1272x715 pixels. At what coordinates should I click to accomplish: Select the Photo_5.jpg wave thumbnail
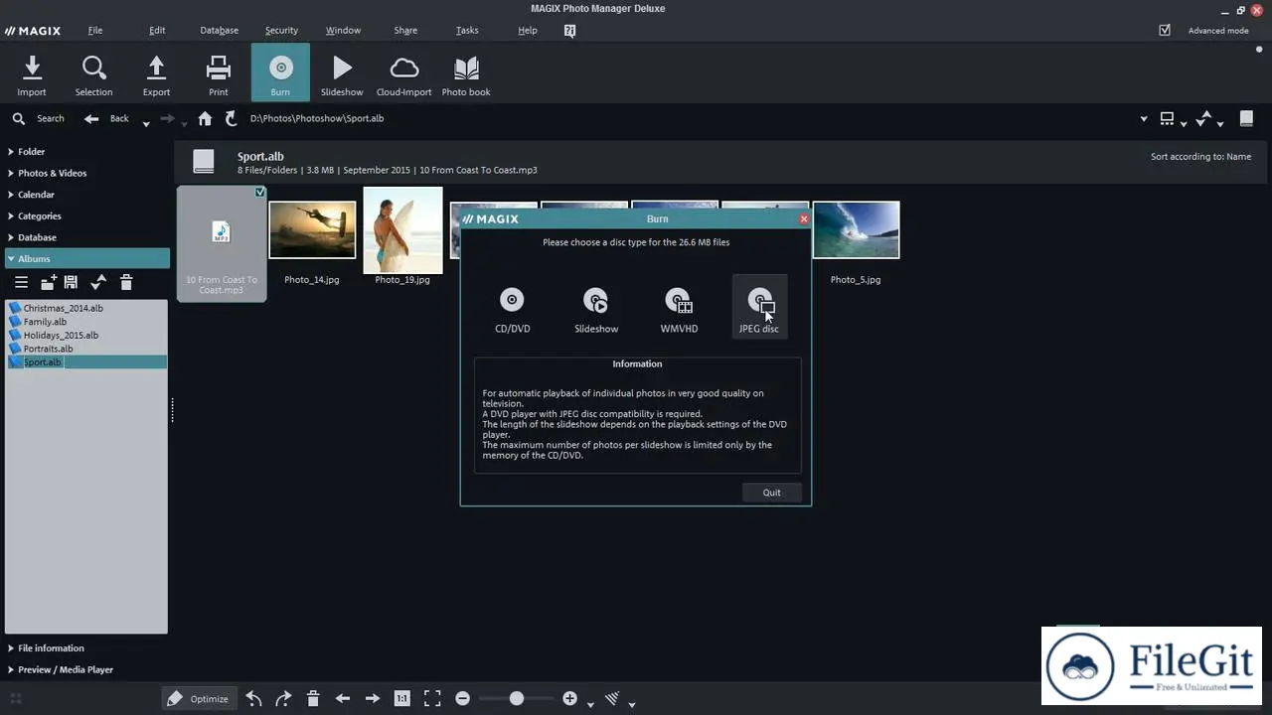[856, 230]
